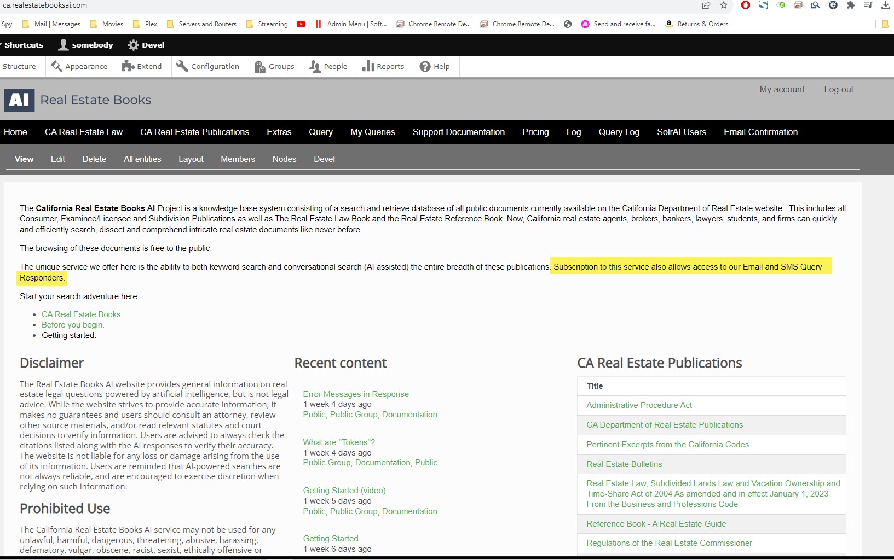
Task: Open the People admin menu
Action: pos(328,66)
